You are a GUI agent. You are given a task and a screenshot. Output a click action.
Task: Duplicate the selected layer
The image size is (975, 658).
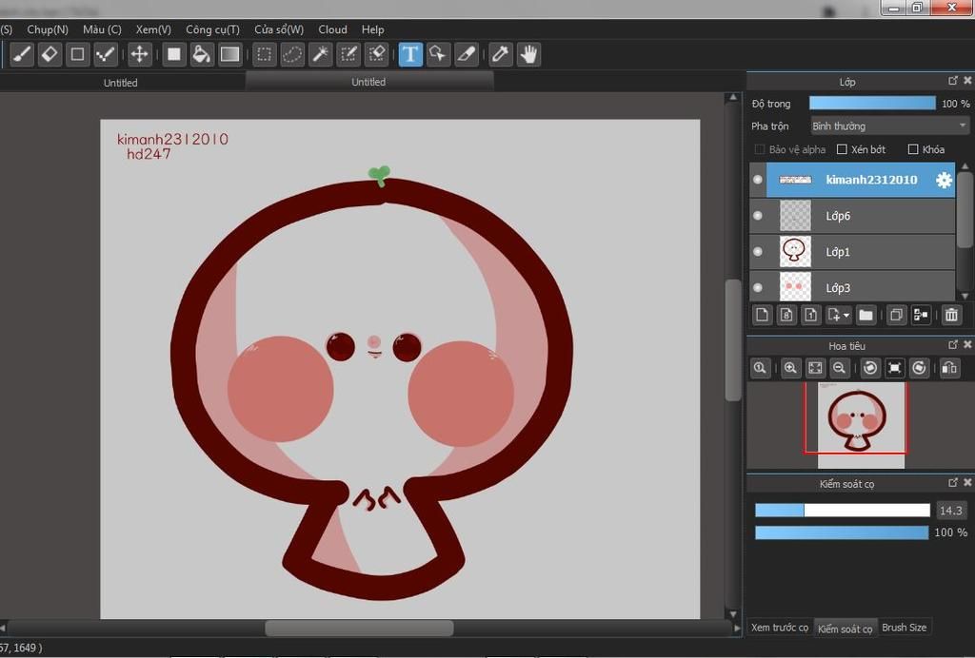click(x=896, y=316)
